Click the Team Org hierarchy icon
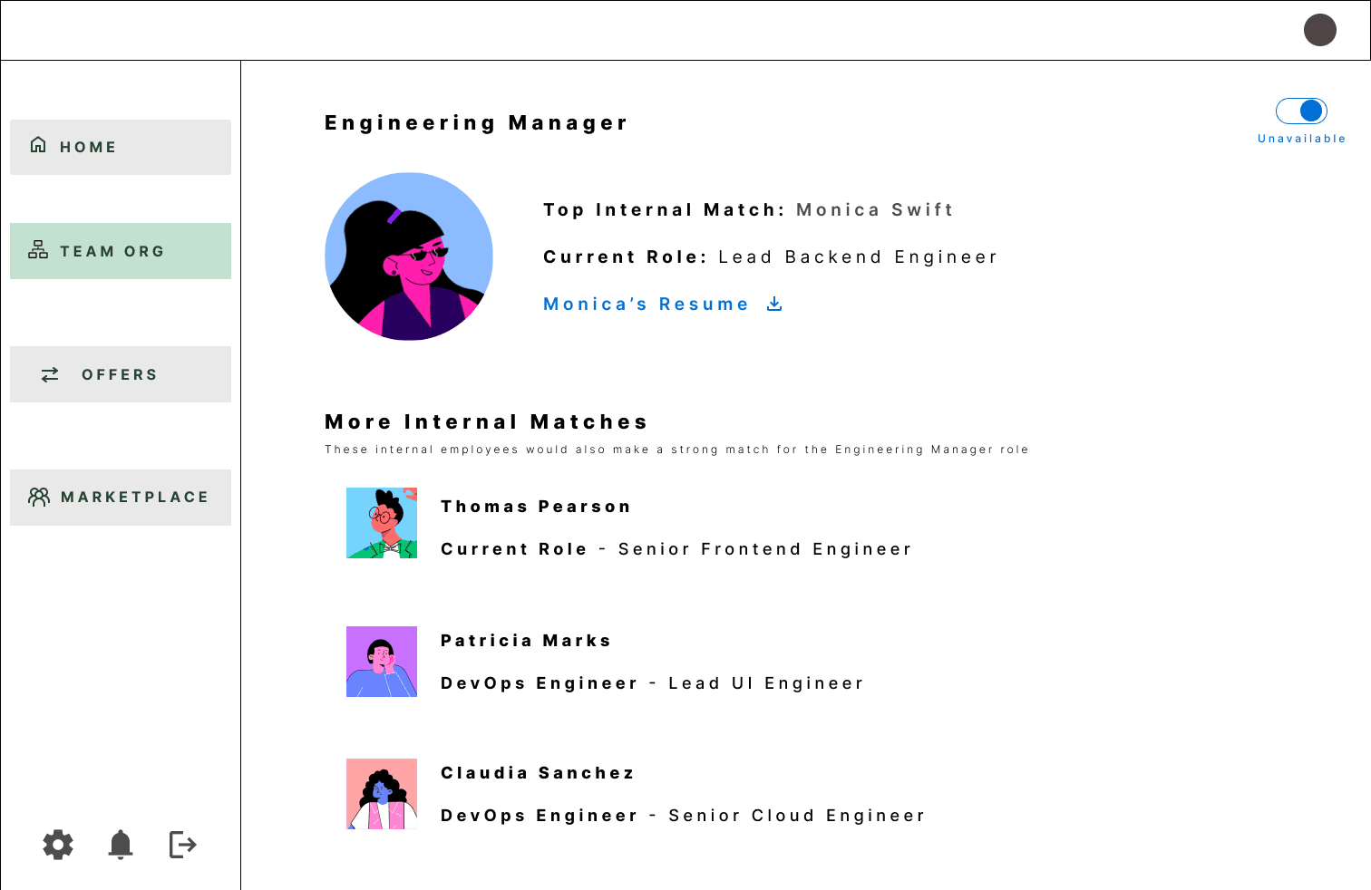Image resolution: width=1371 pixels, height=890 pixels. [x=38, y=249]
